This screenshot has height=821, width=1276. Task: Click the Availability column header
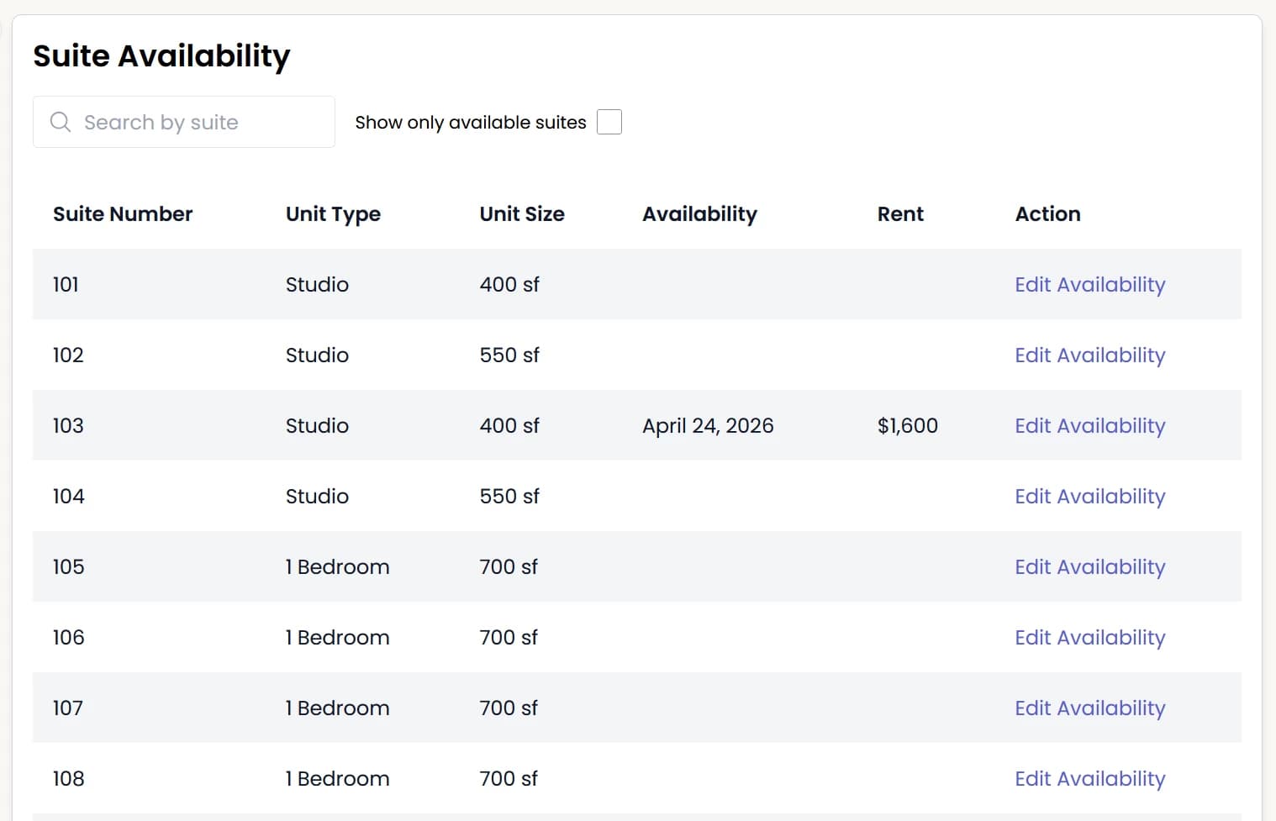[x=699, y=213]
